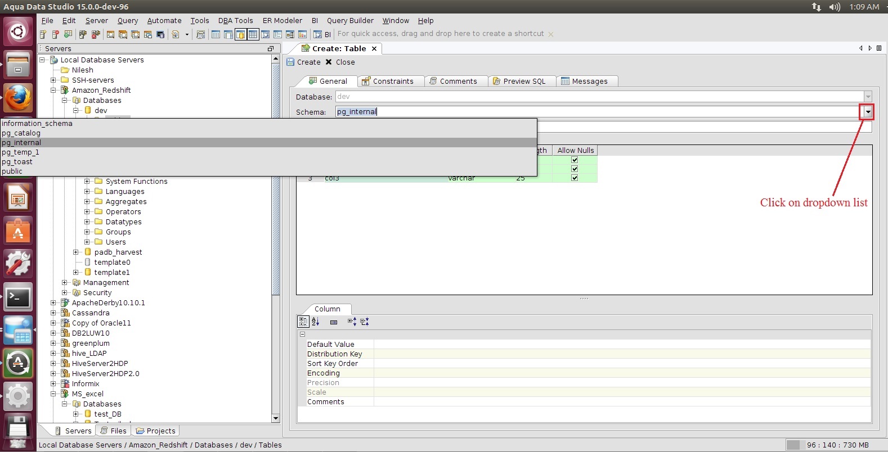888x452 pixels.
Task: Click the script editor toolbar icon
Action: [176, 34]
